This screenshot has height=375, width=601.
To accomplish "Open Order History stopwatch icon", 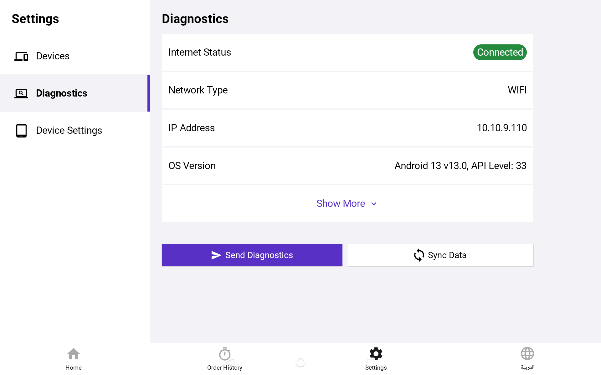I will click(x=225, y=354).
